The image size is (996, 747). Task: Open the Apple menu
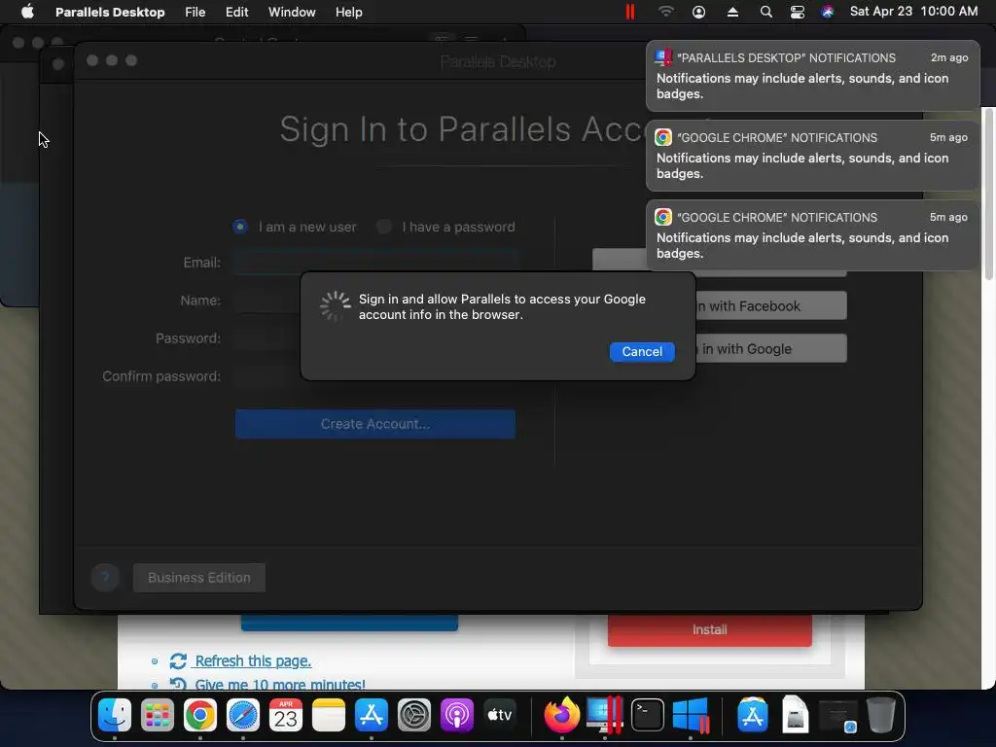27,12
